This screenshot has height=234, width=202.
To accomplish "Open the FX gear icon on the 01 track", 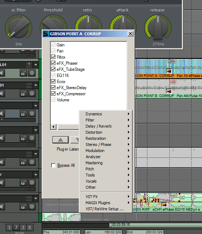I will pos(32,93).
